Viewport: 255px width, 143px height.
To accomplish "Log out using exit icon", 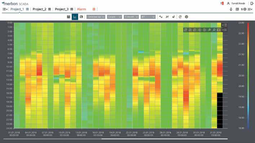I will coord(252,3).
